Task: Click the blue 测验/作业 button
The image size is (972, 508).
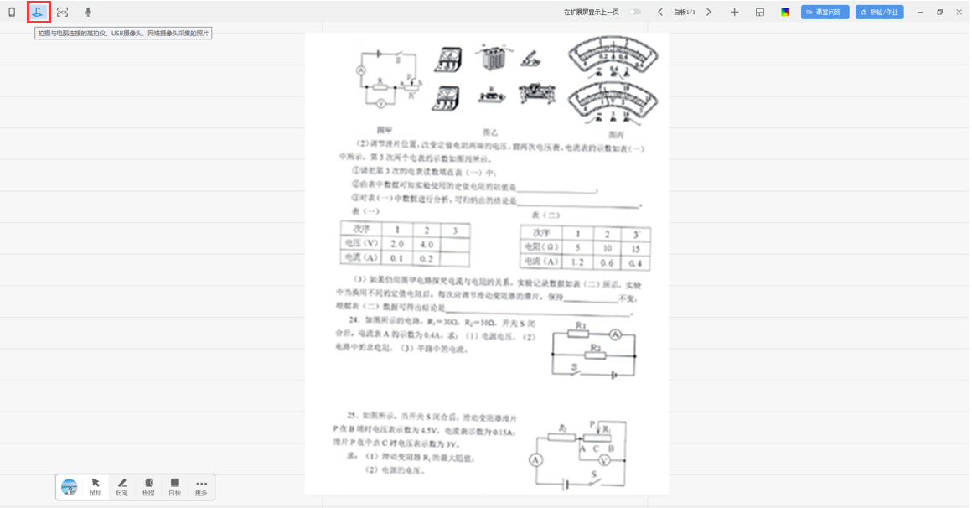Action: click(x=879, y=13)
